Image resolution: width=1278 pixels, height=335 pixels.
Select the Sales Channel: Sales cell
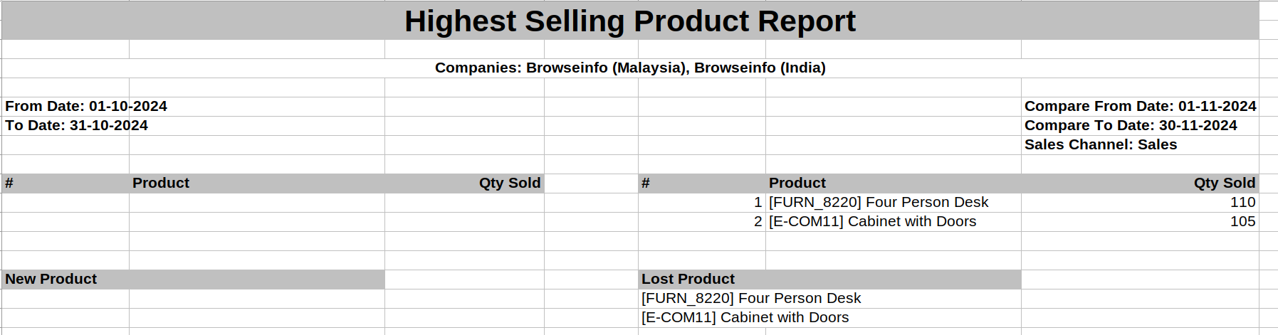(1101, 144)
